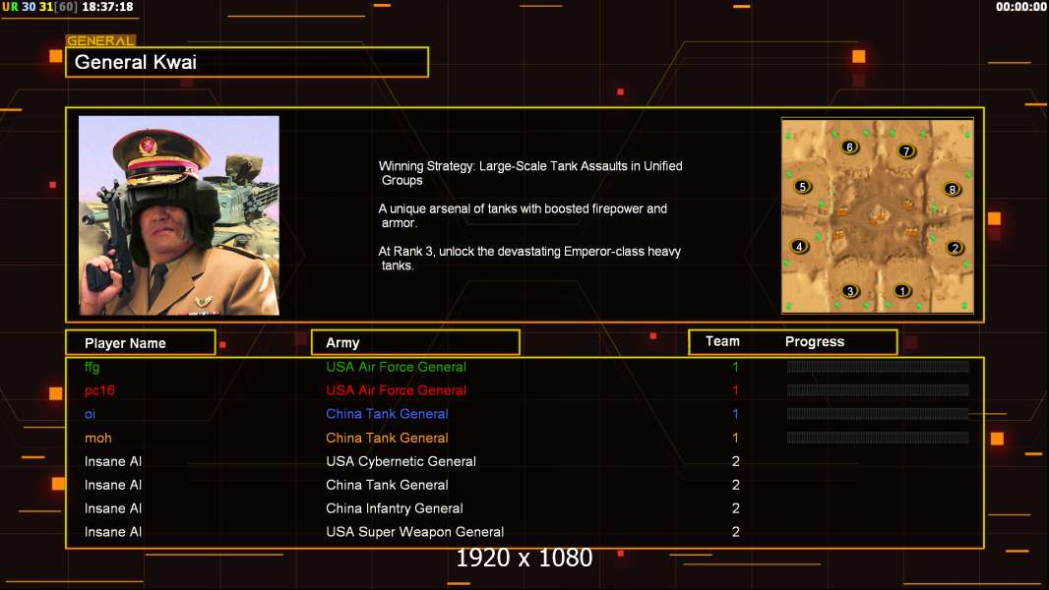Click team number 1 for moh
The height and width of the screenshot is (590, 1049).
[735, 438]
